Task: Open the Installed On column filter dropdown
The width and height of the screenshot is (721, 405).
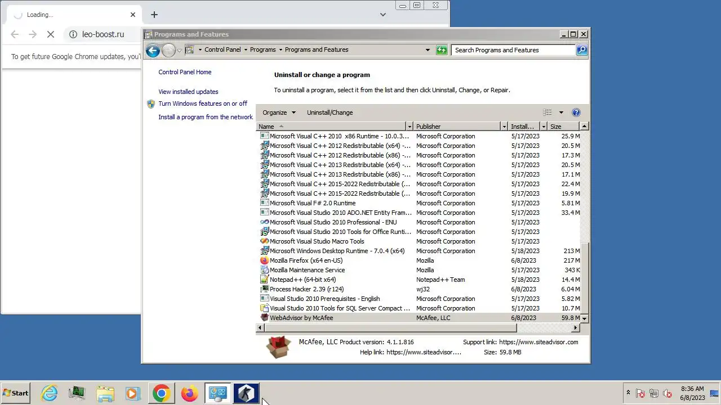Action: pos(544,127)
